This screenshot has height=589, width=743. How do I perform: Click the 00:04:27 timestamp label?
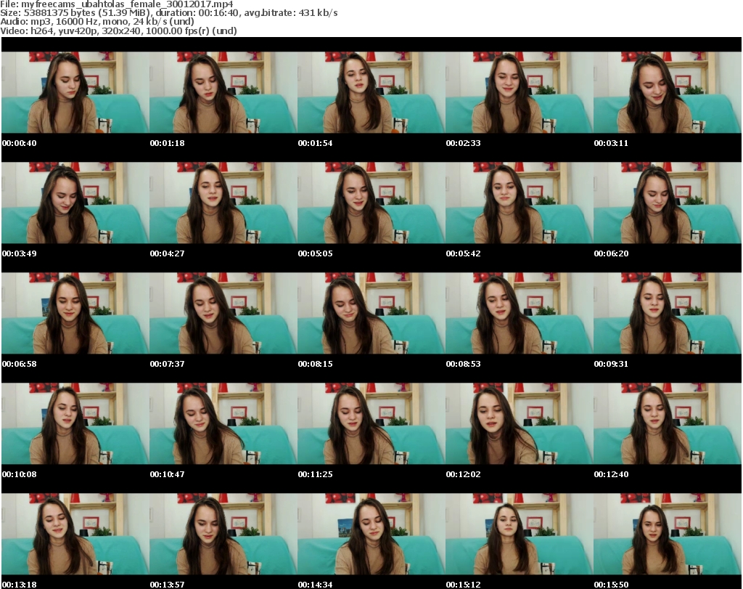(x=168, y=253)
